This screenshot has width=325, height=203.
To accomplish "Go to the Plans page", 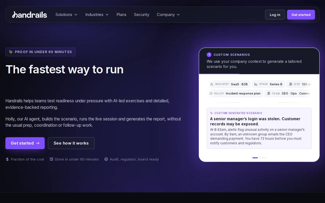I will 121,15.
